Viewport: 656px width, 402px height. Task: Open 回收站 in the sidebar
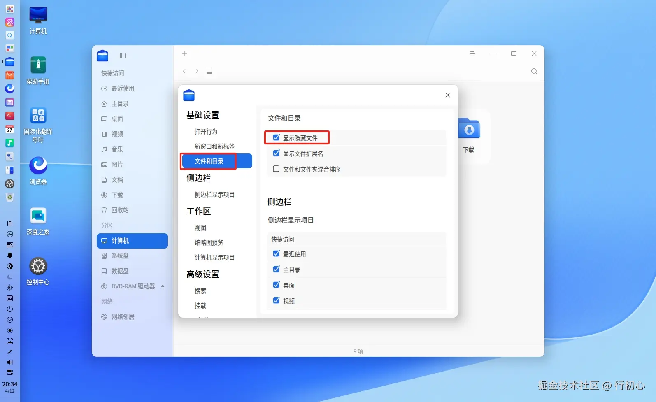coord(132,210)
